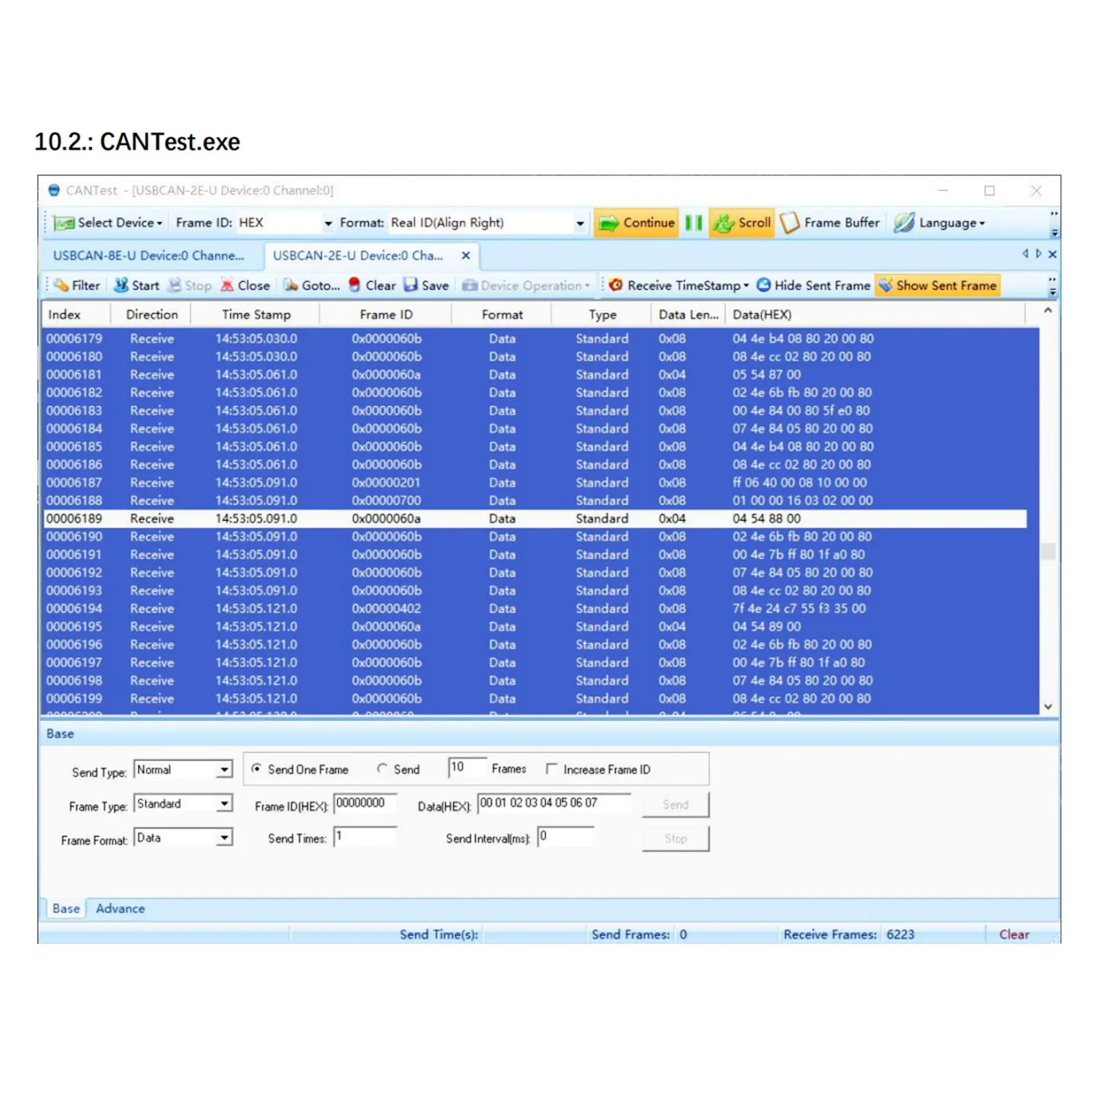Toggle the Scroll option
Screen dimensions: 1098x1098
(x=741, y=223)
